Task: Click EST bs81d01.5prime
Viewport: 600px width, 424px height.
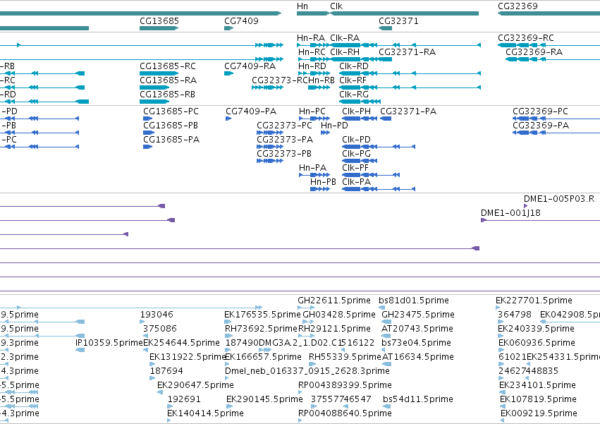Action: click(414, 301)
